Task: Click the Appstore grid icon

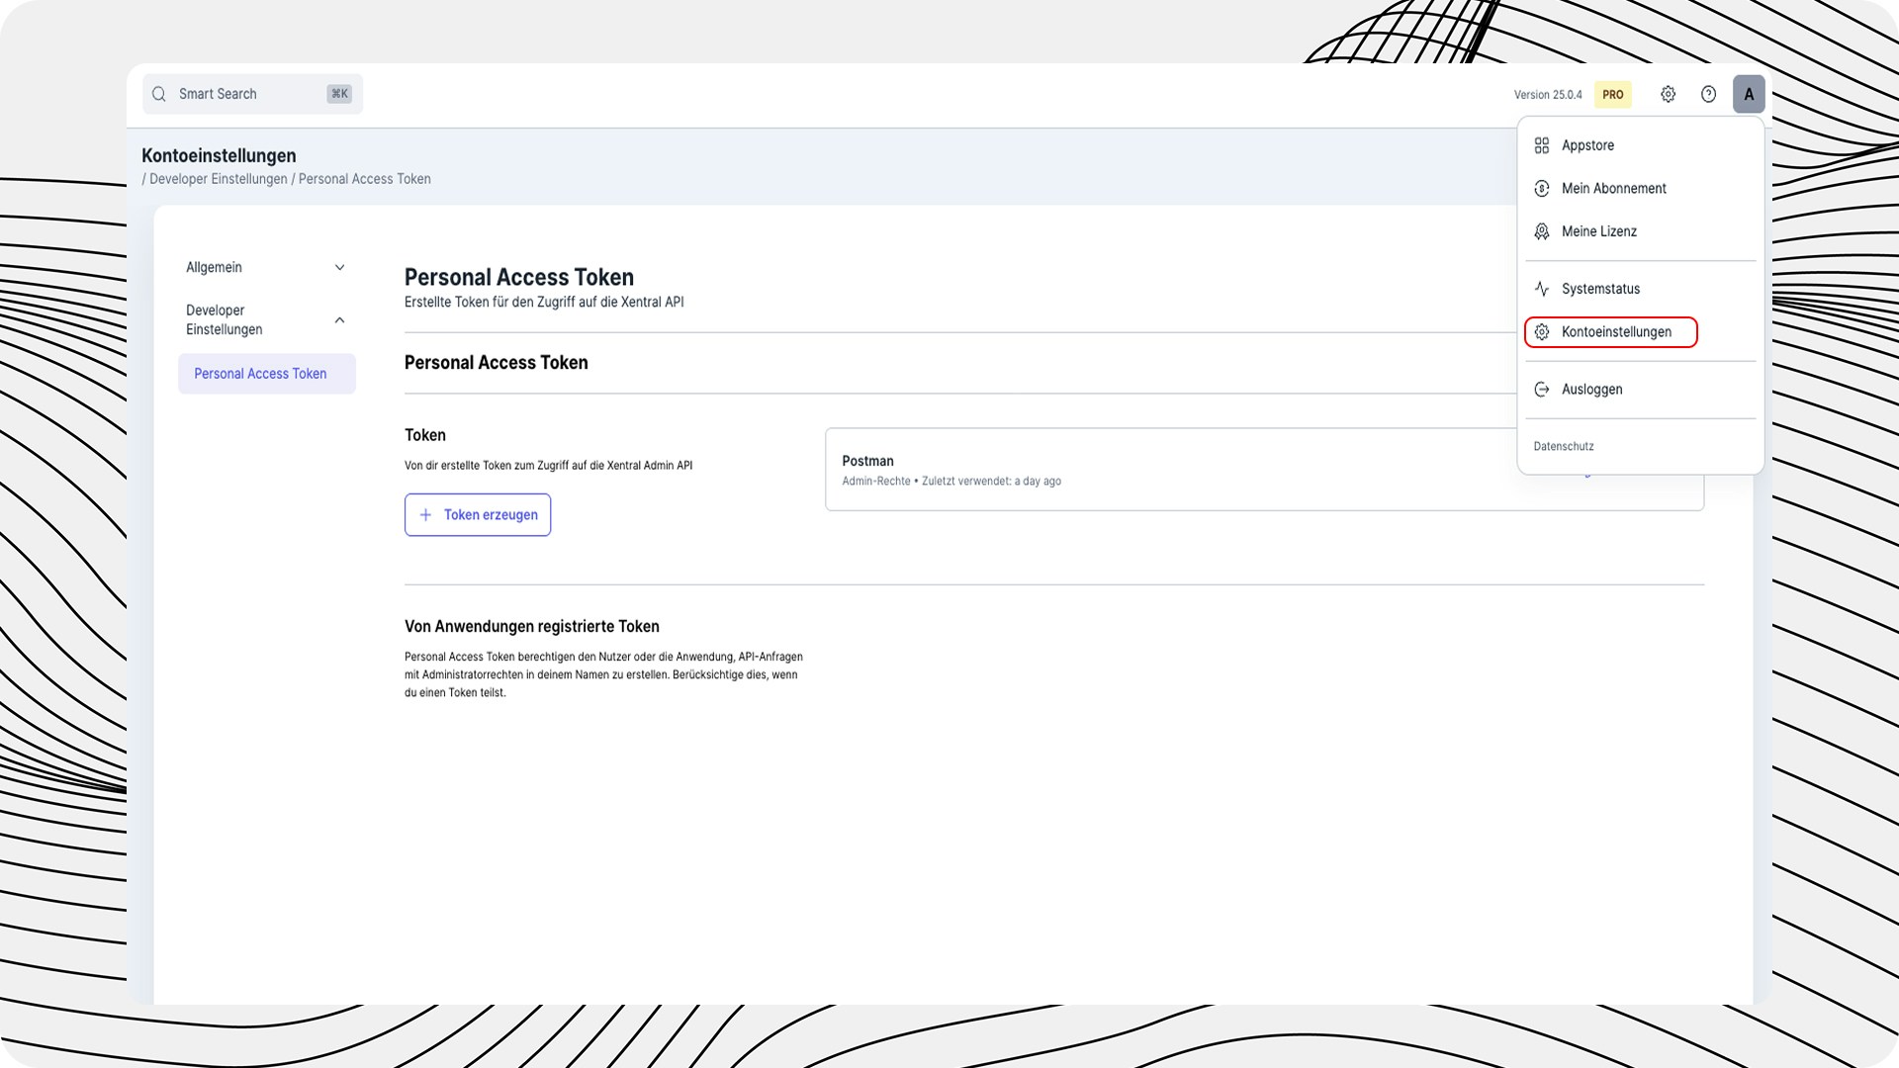Action: [1542, 145]
